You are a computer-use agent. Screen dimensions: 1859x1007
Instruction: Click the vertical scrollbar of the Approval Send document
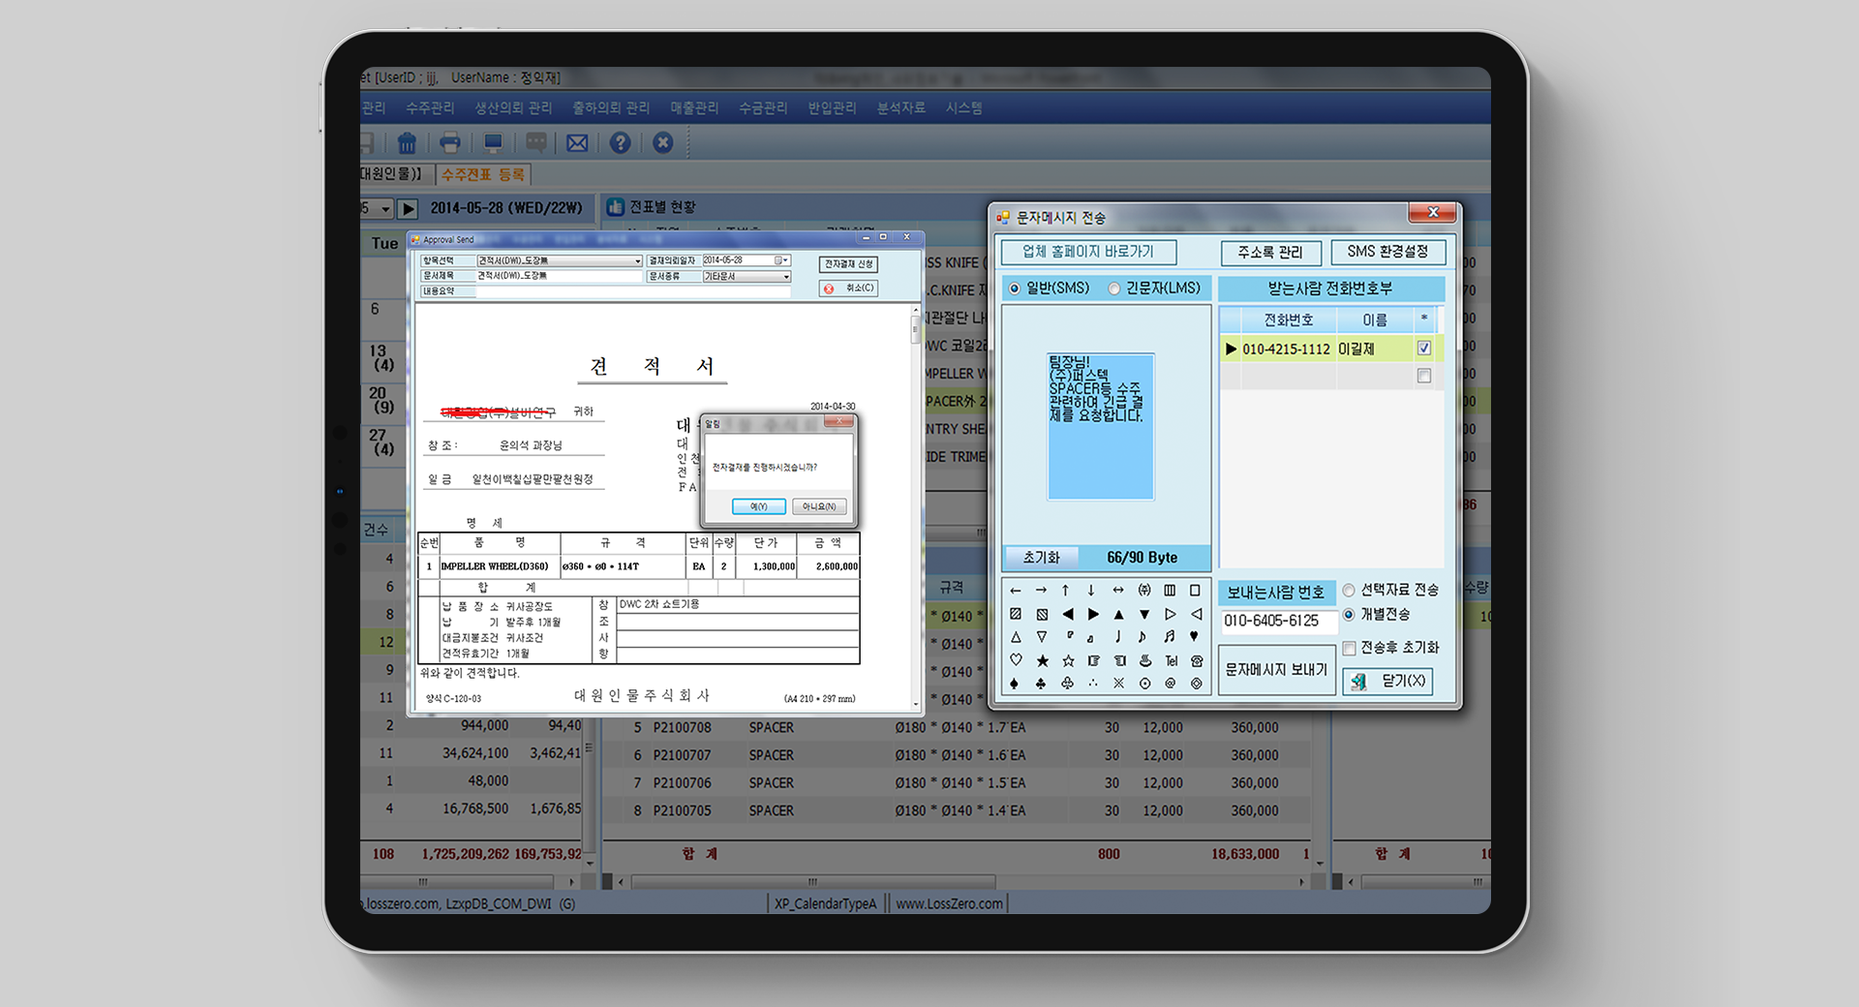click(x=915, y=507)
